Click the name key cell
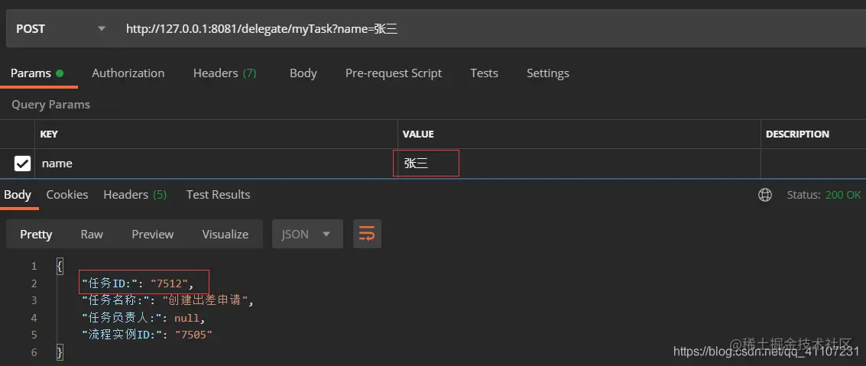The height and width of the screenshot is (366, 866). (x=216, y=164)
